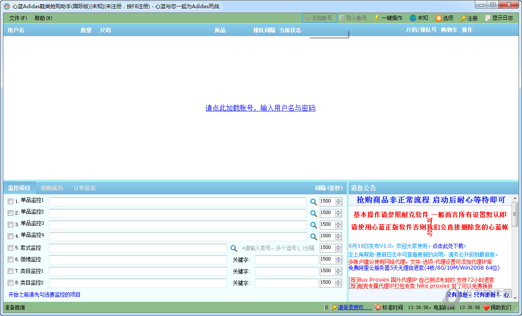Click the 款式监控 input field
Screen dimensions: 522x316
click(x=138, y=248)
